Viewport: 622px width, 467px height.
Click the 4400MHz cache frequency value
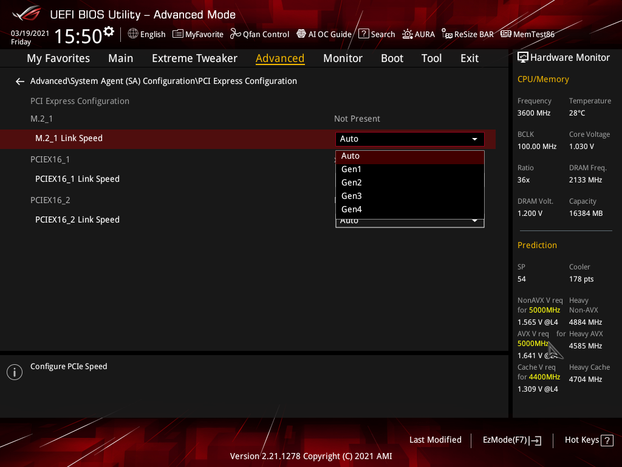pos(544,377)
